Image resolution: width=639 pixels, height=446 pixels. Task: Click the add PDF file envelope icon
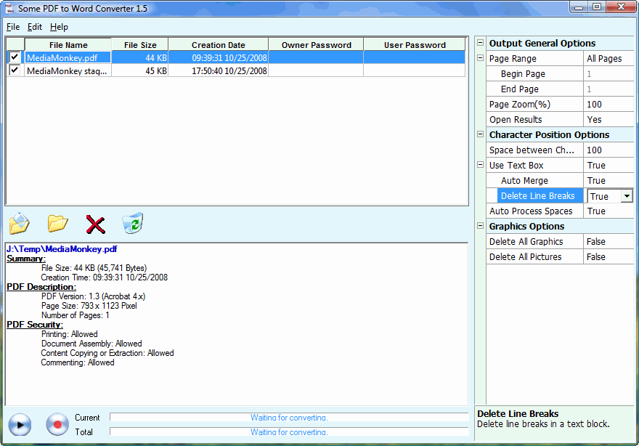click(20, 224)
